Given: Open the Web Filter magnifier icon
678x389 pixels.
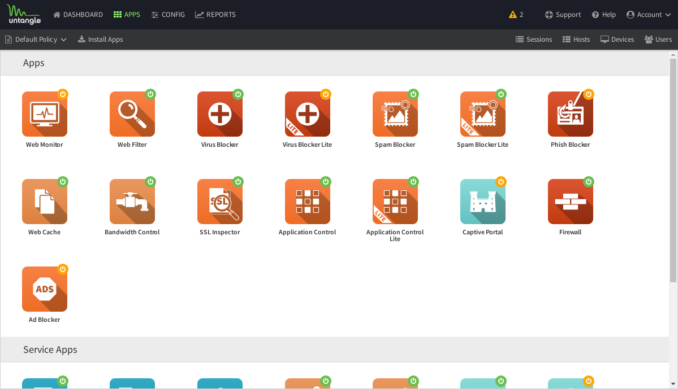Looking at the screenshot, I should tap(132, 114).
